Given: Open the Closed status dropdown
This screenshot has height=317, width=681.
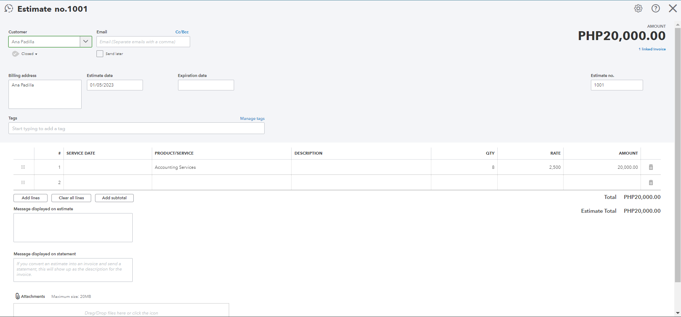Looking at the screenshot, I should (x=29, y=54).
